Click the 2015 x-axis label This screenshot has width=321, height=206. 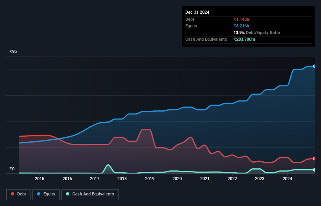(x=39, y=179)
